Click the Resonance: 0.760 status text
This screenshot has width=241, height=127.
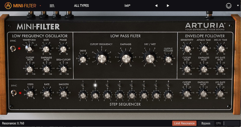(13, 123)
